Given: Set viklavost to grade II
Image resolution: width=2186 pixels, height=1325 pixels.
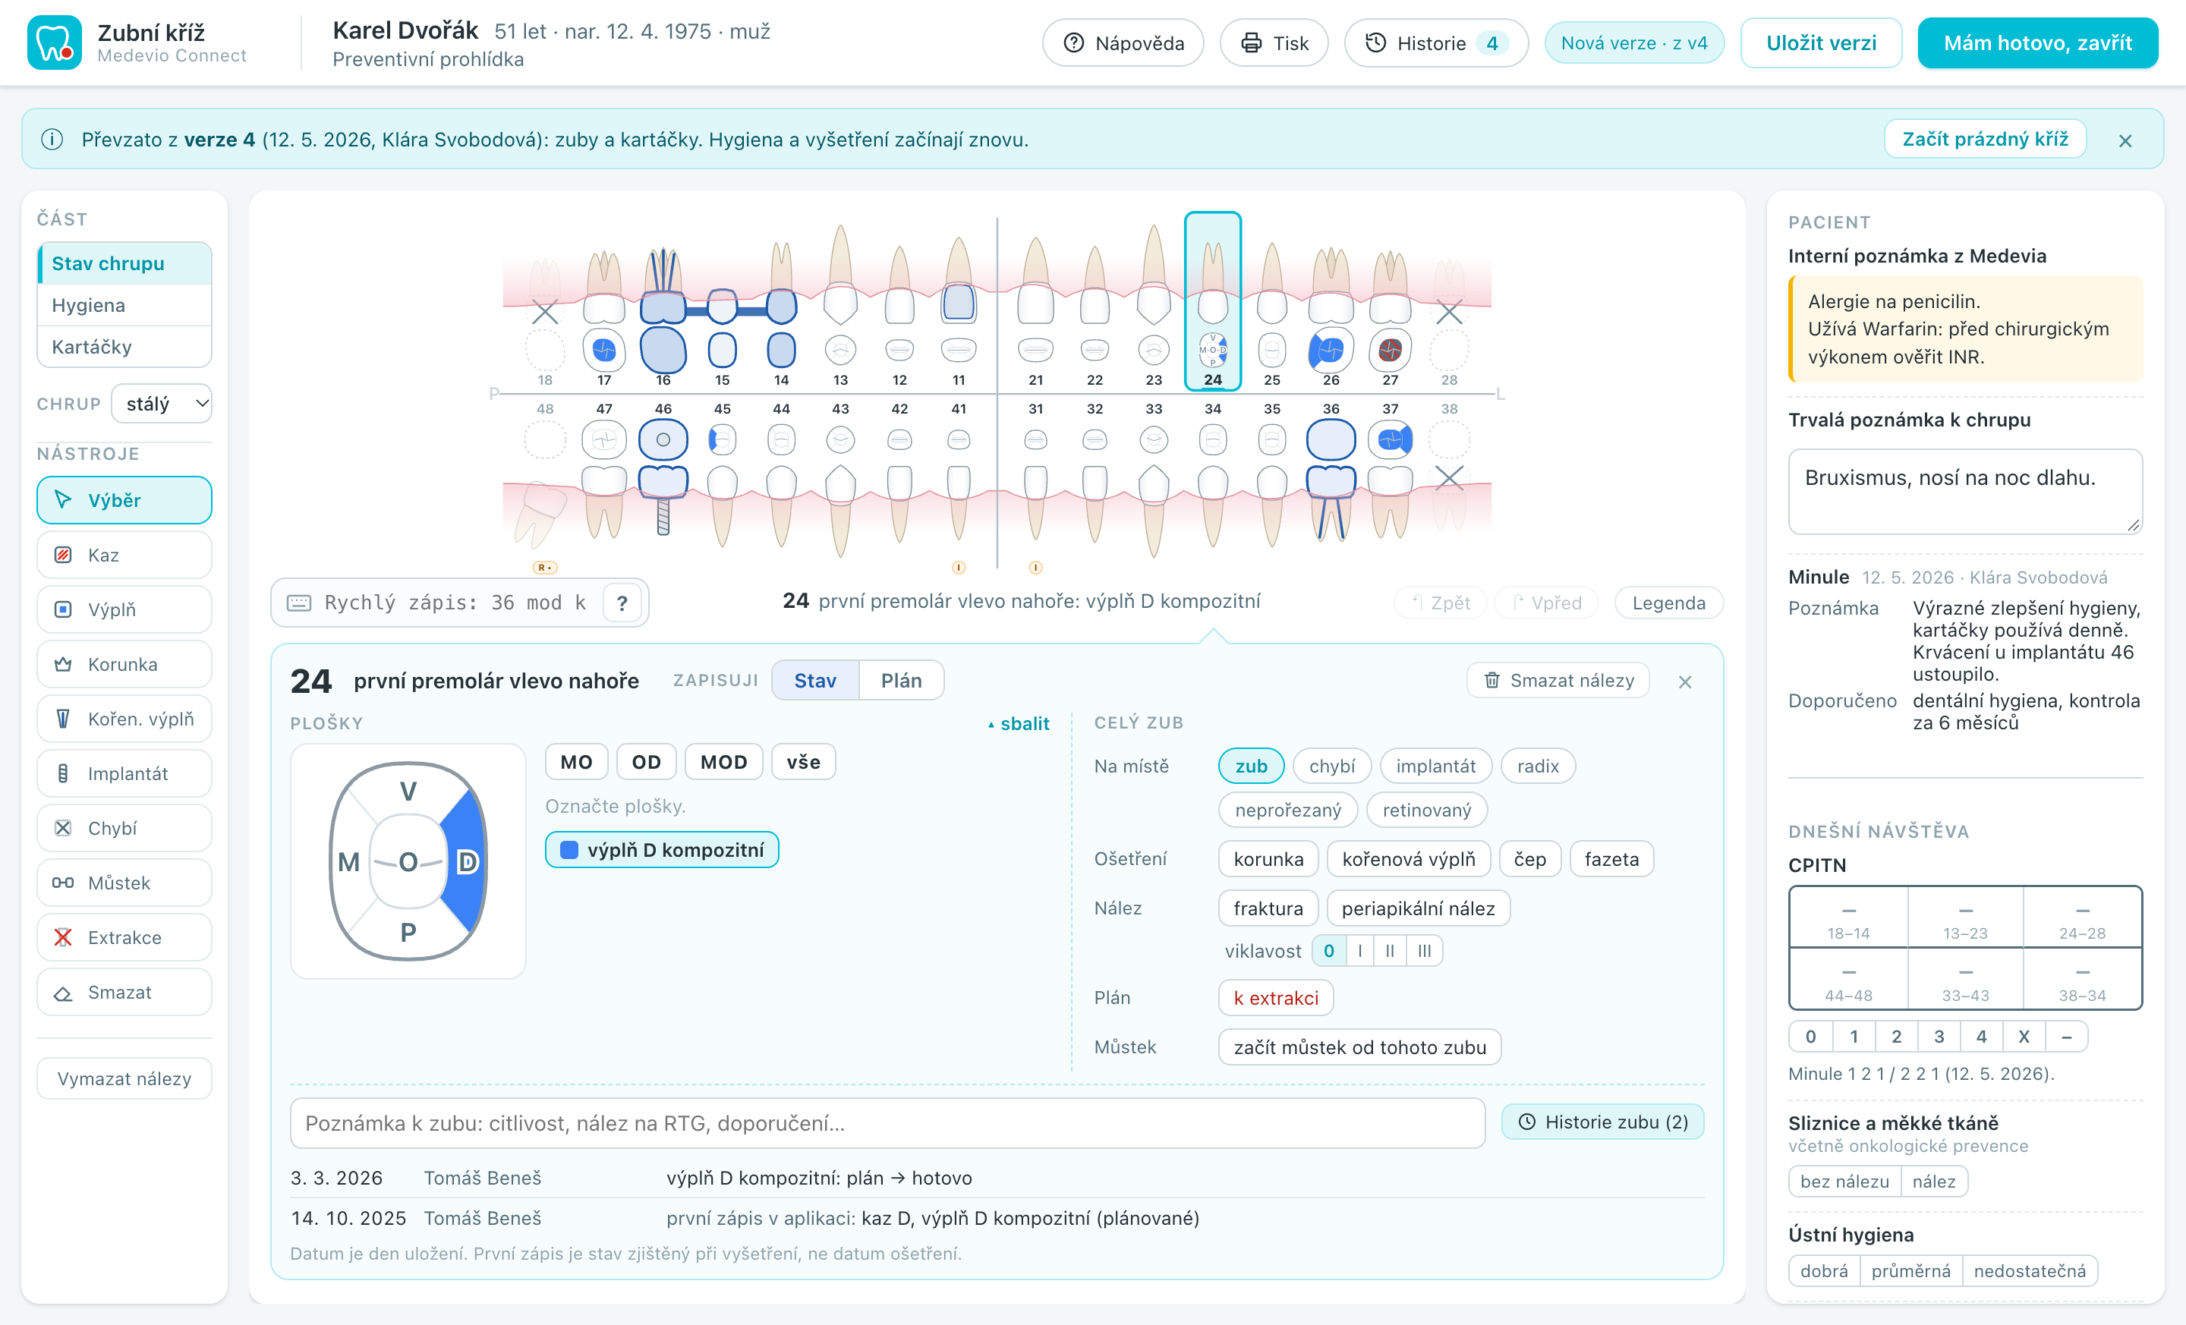Looking at the screenshot, I should (x=1389, y=951).
